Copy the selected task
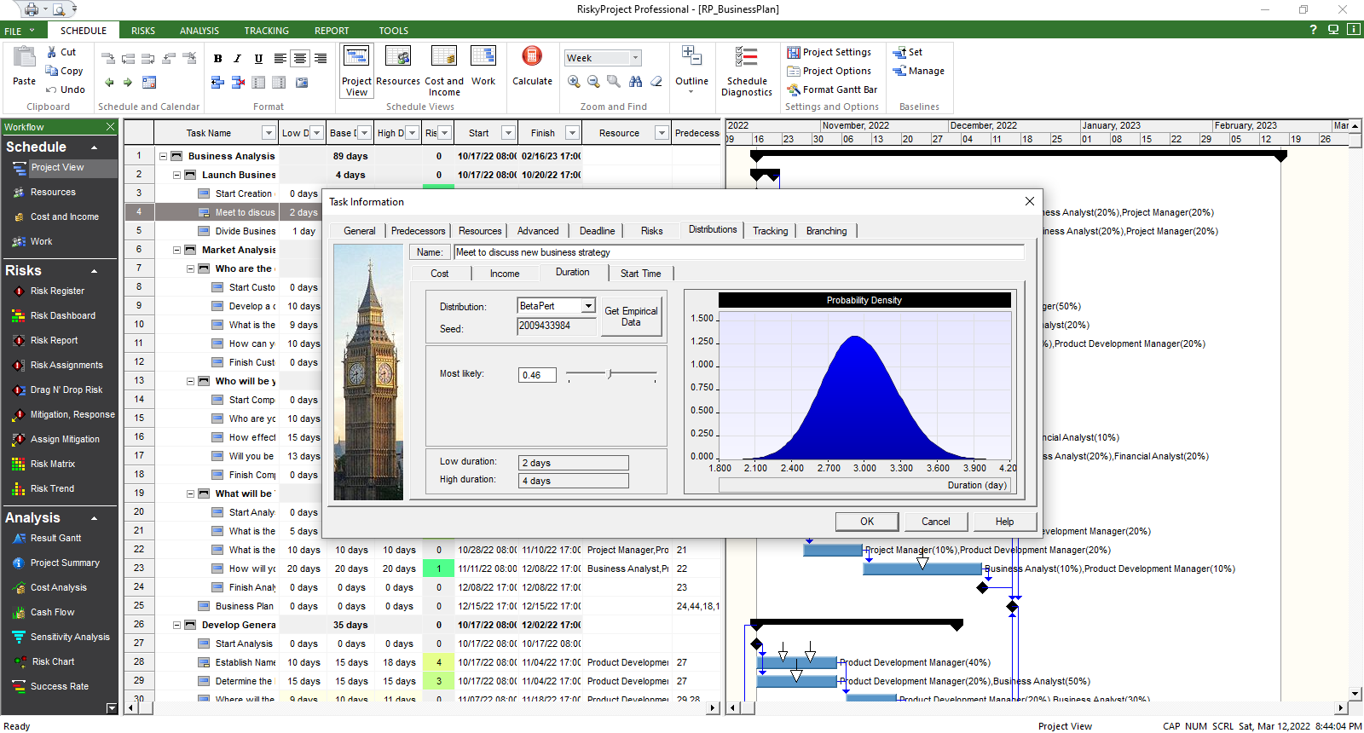 (65, 71)
